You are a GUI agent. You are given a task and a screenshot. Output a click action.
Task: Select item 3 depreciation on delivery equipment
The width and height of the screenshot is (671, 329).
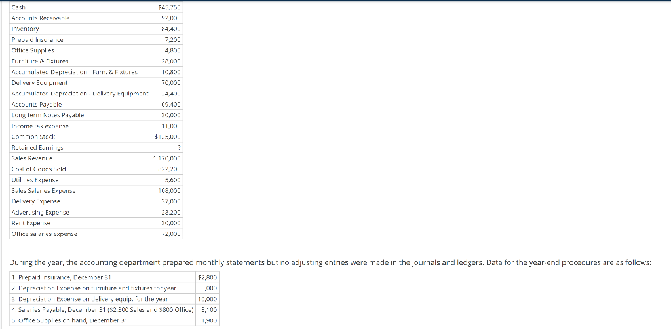pos(90,299)
